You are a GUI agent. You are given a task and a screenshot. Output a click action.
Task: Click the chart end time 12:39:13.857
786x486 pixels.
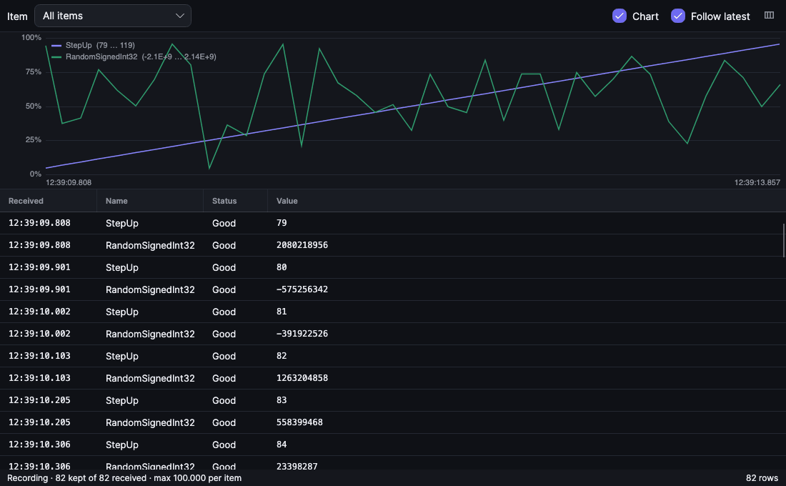tap(757, 182)
